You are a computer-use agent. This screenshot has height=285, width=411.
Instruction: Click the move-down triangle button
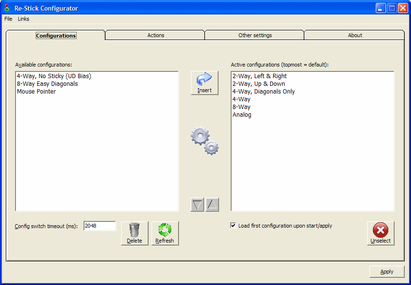coord(197,204)
